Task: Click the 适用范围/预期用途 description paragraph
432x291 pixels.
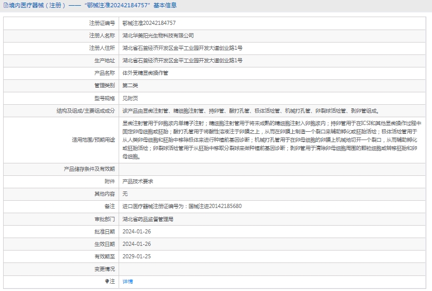Action: pyautogui.click(x=272, y=140)
